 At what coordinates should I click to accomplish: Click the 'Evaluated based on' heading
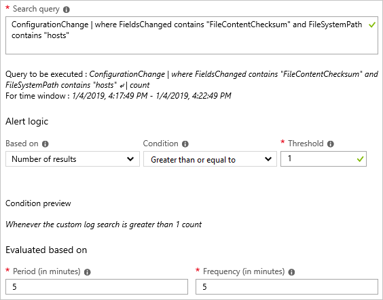(x=46, y=250)
